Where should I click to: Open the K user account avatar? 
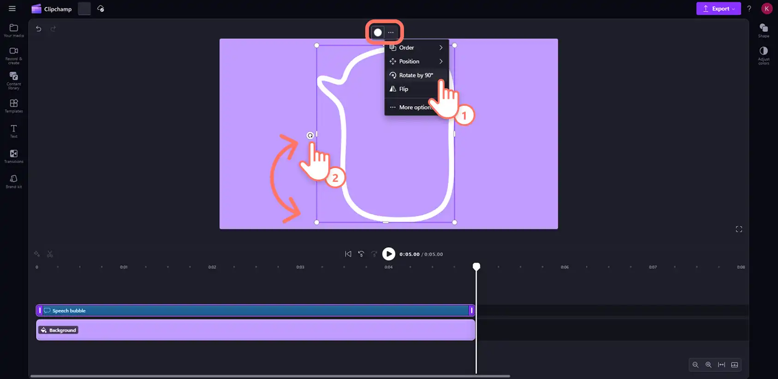coord(766,9)
